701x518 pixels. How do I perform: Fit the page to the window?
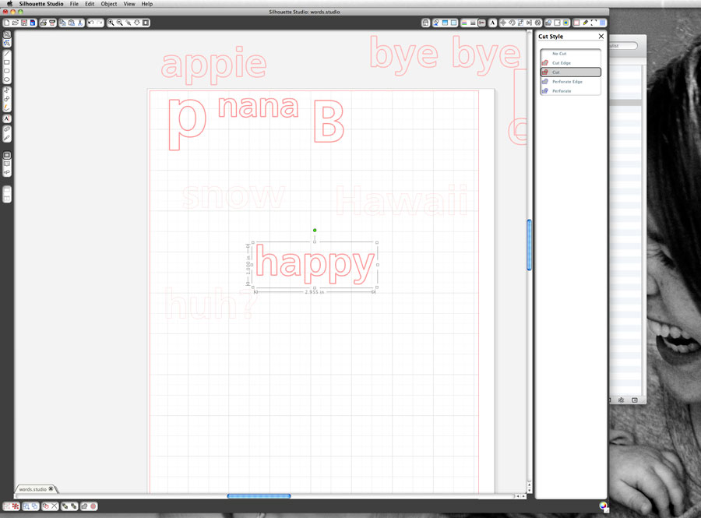146,23
